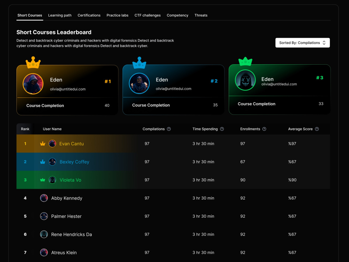349x262 pixels.
Task: Click the blue crown icon beside Bexley Coffey
Action: (43, 162)
